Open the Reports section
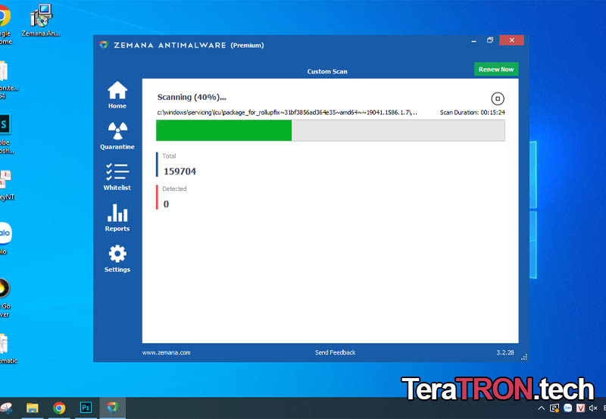This screenshot has height=419, width=606. (117, 217)
